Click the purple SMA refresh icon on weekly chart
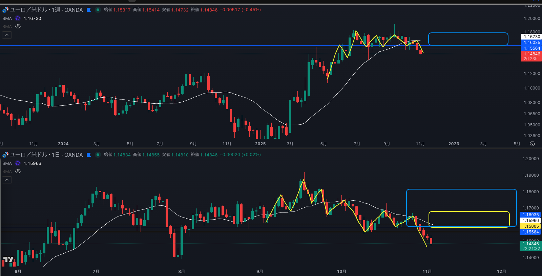This screenshot has height=276, width=542. [18, 18]
